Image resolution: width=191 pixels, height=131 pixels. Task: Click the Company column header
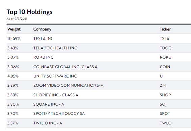coord(42,29)
